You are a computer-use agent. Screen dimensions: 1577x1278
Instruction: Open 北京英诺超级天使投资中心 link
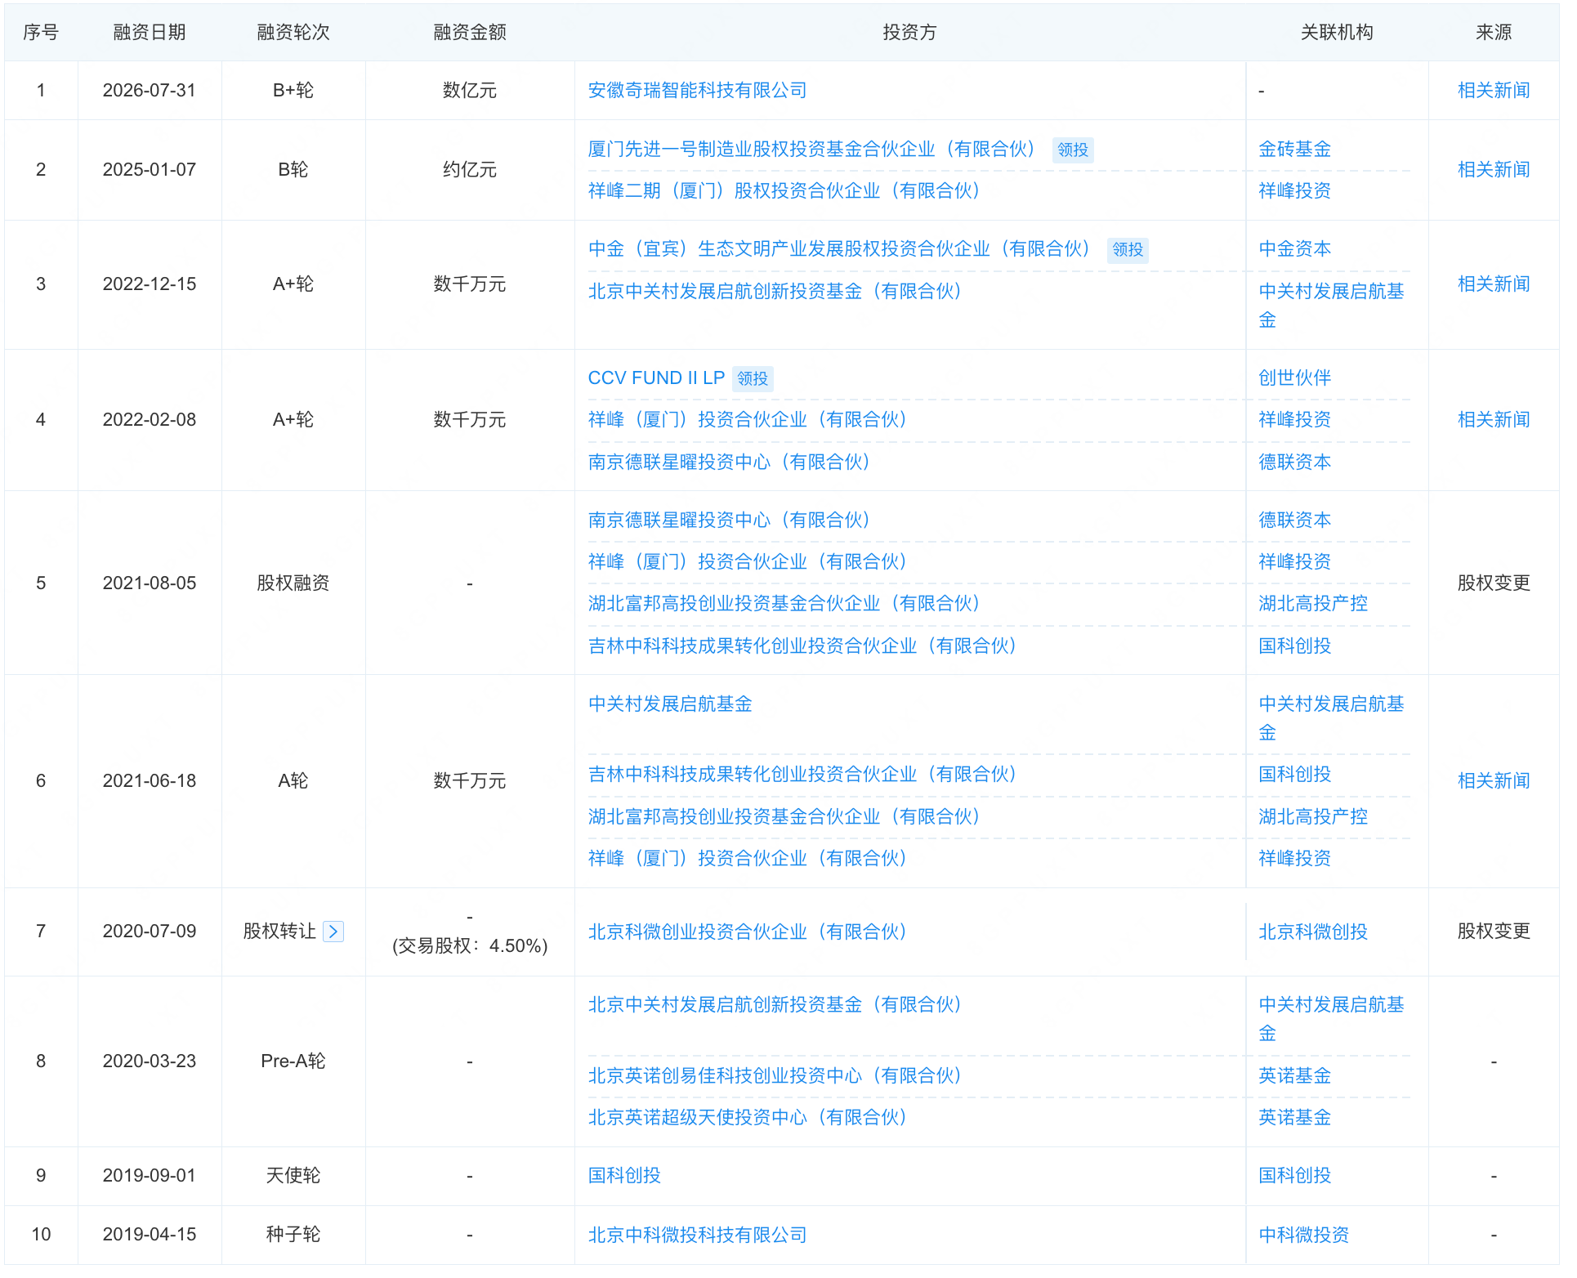pos(748,1118)
